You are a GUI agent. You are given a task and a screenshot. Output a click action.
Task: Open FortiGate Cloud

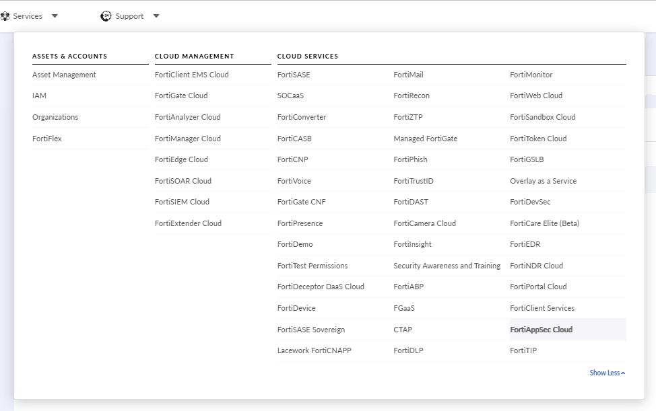[x=181, y=96]
